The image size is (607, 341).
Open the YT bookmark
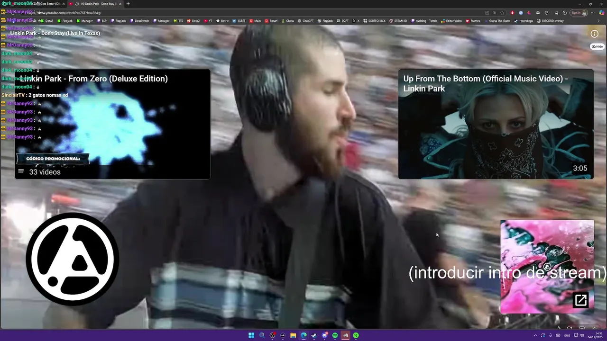coord(208,21)
